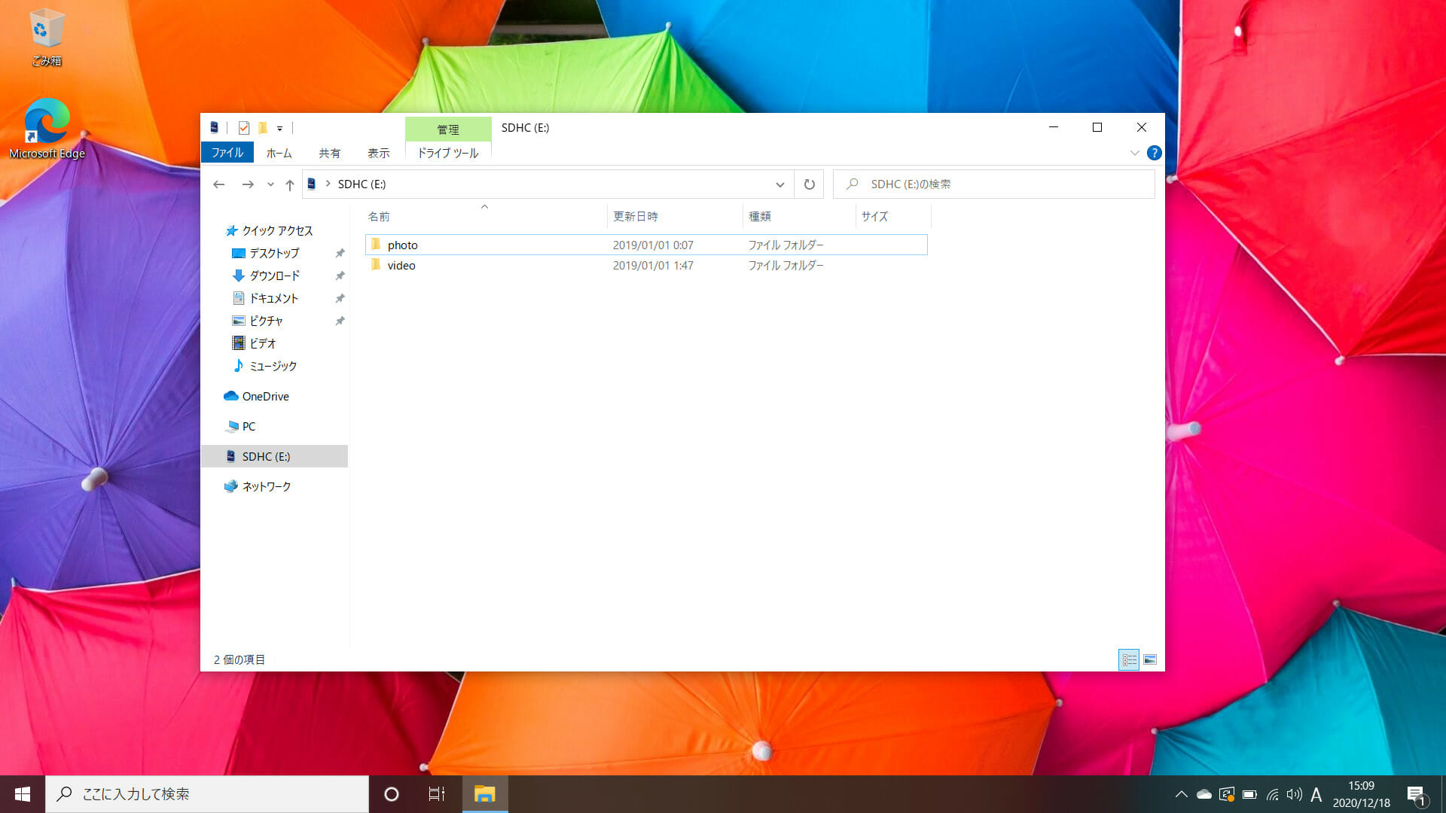Screen dimensions: 1446x813
Task: Expand the ribbon with the chevron arrow
Action: 1134,153
